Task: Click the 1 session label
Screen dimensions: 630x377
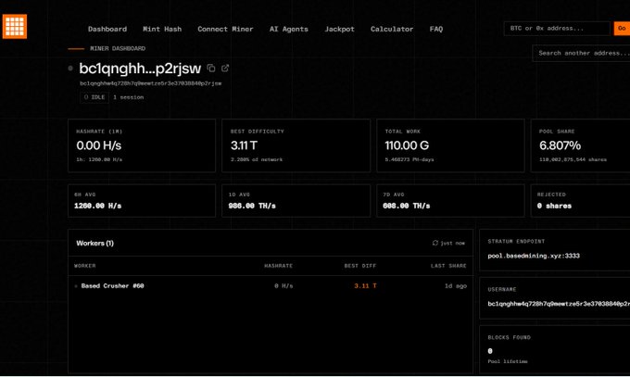Action: [x=128, y=97]
